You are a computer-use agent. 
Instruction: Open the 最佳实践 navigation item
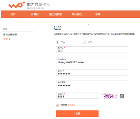(77, 14)
